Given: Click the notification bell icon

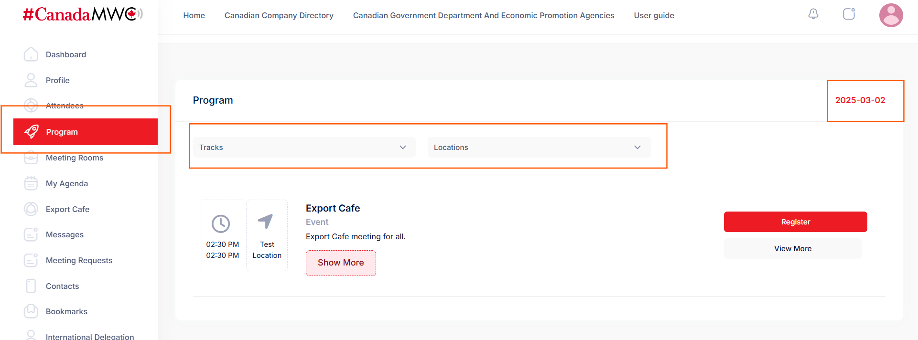Looking at the screenshot, I should 813,14.
